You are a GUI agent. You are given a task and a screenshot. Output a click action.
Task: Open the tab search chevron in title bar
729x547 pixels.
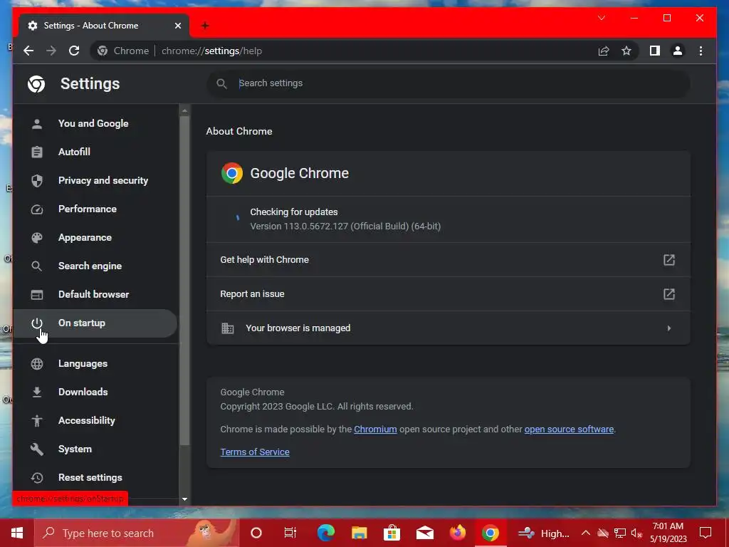pos(601,18)
